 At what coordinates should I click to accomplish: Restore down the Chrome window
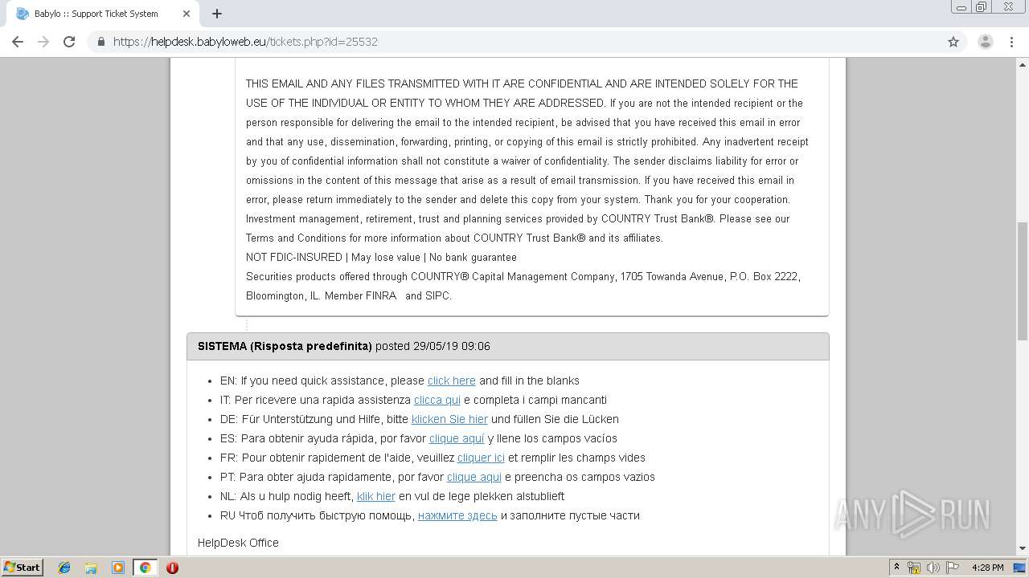coord(981,6)
